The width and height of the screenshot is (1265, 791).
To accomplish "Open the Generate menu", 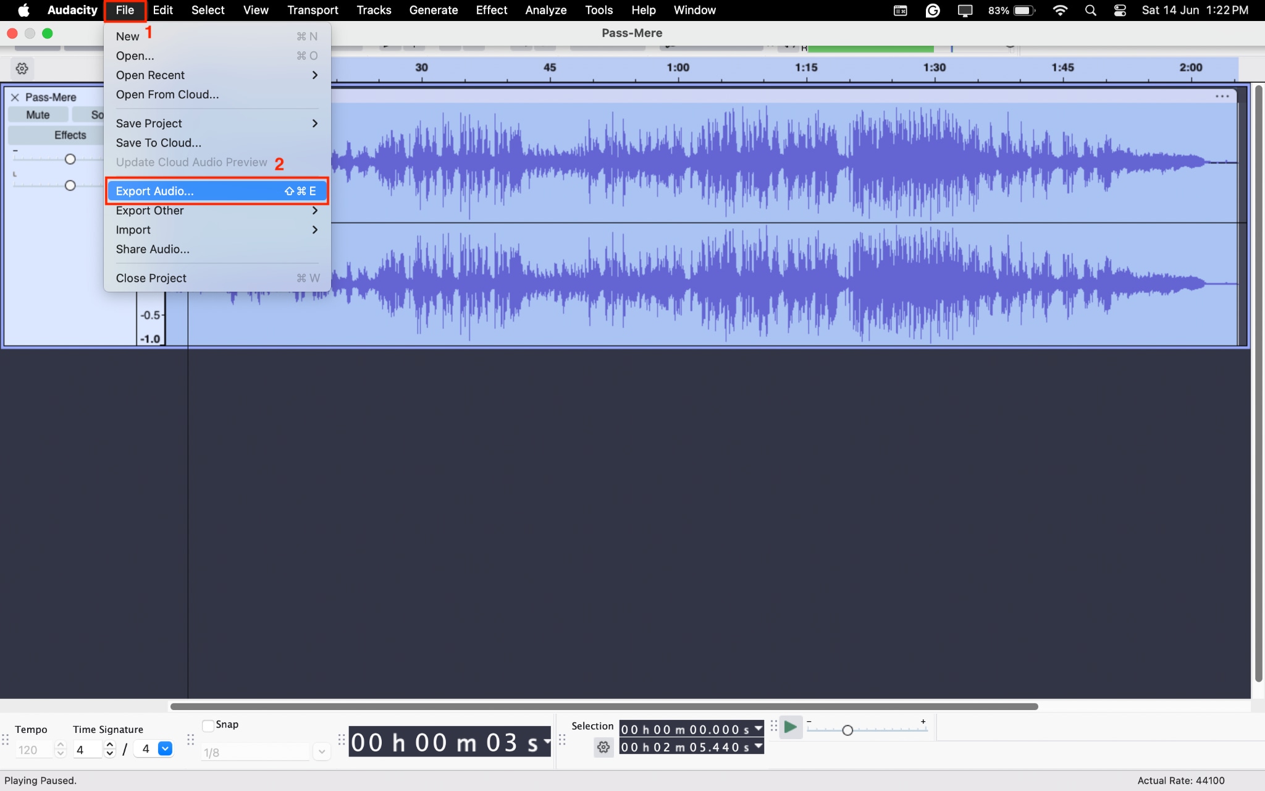I will click(434, 10).
